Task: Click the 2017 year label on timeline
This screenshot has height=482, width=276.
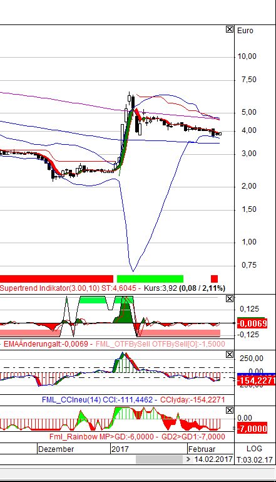Action: pyautogui.click(x=120, y=449)
